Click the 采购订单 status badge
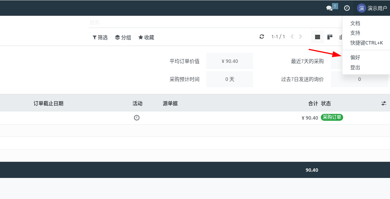 332,117
